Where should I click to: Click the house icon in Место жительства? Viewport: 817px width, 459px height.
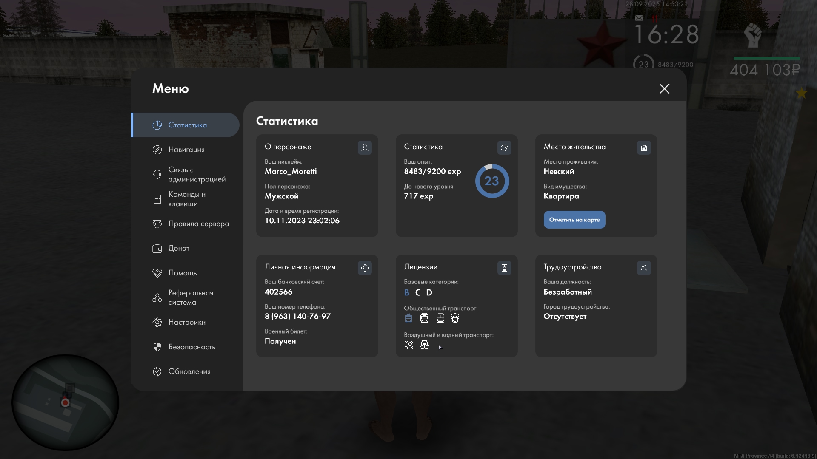643,148
